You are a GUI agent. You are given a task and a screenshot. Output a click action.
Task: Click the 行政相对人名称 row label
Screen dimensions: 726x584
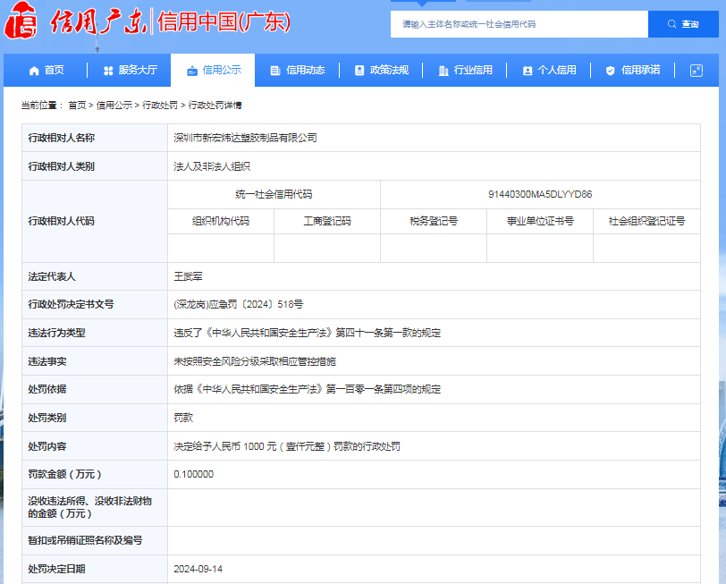(x=61, y=138)
